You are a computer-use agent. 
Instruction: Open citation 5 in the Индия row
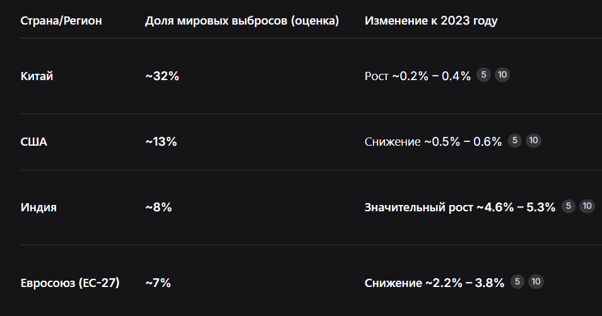tap(569, 206)
